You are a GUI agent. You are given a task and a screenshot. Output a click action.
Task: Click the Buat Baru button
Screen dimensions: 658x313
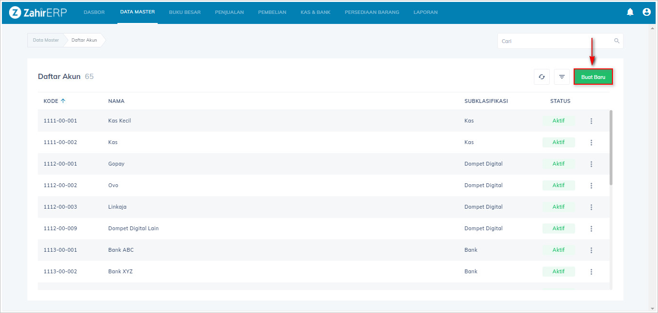(593, 77)
